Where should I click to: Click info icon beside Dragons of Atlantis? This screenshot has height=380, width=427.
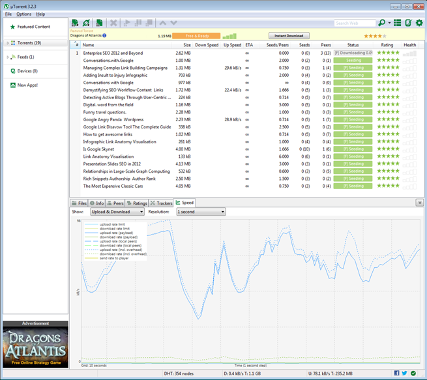[x=104, y=35]
